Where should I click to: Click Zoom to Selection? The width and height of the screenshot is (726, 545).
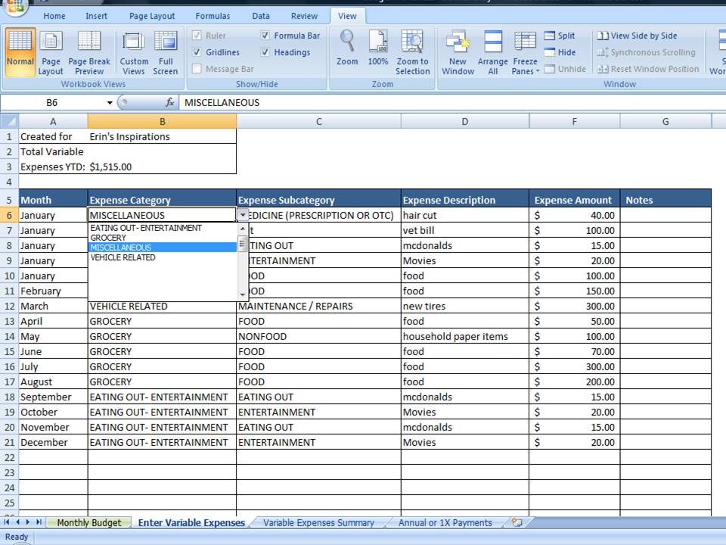(x=413, y=52)
